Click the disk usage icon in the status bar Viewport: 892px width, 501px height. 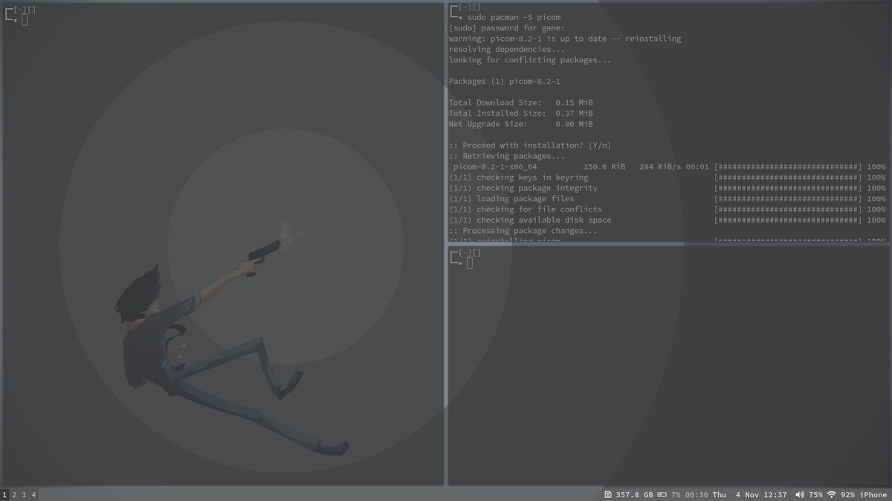coord(608,494)
